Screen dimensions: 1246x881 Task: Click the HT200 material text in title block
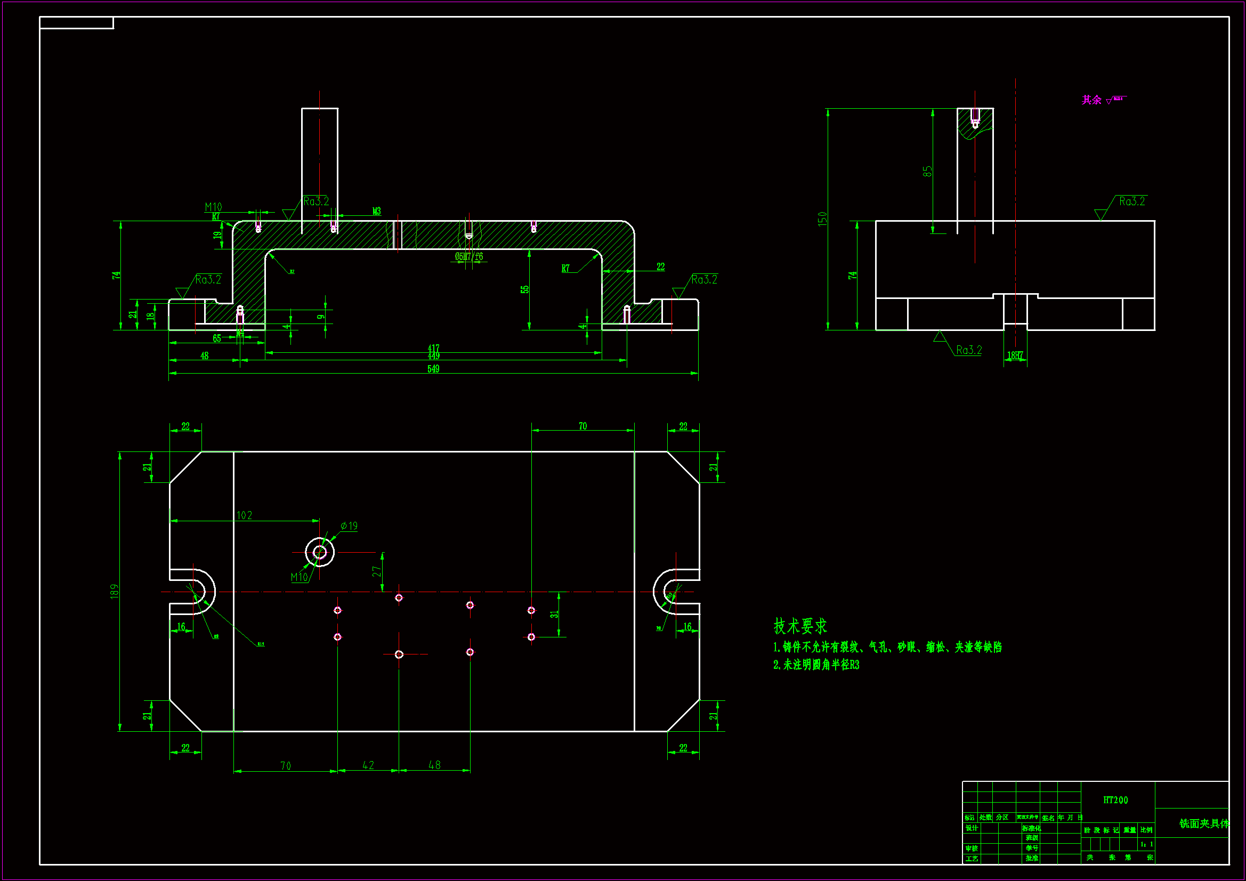point(1115,800)
